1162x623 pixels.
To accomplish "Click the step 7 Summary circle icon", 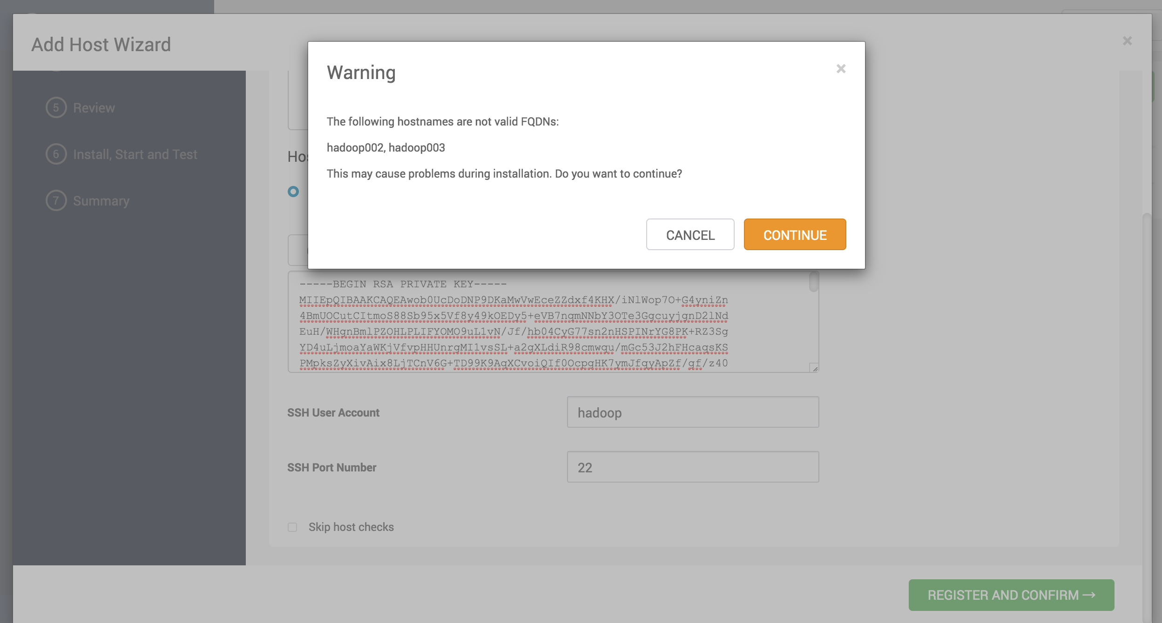I will (56, 201).
